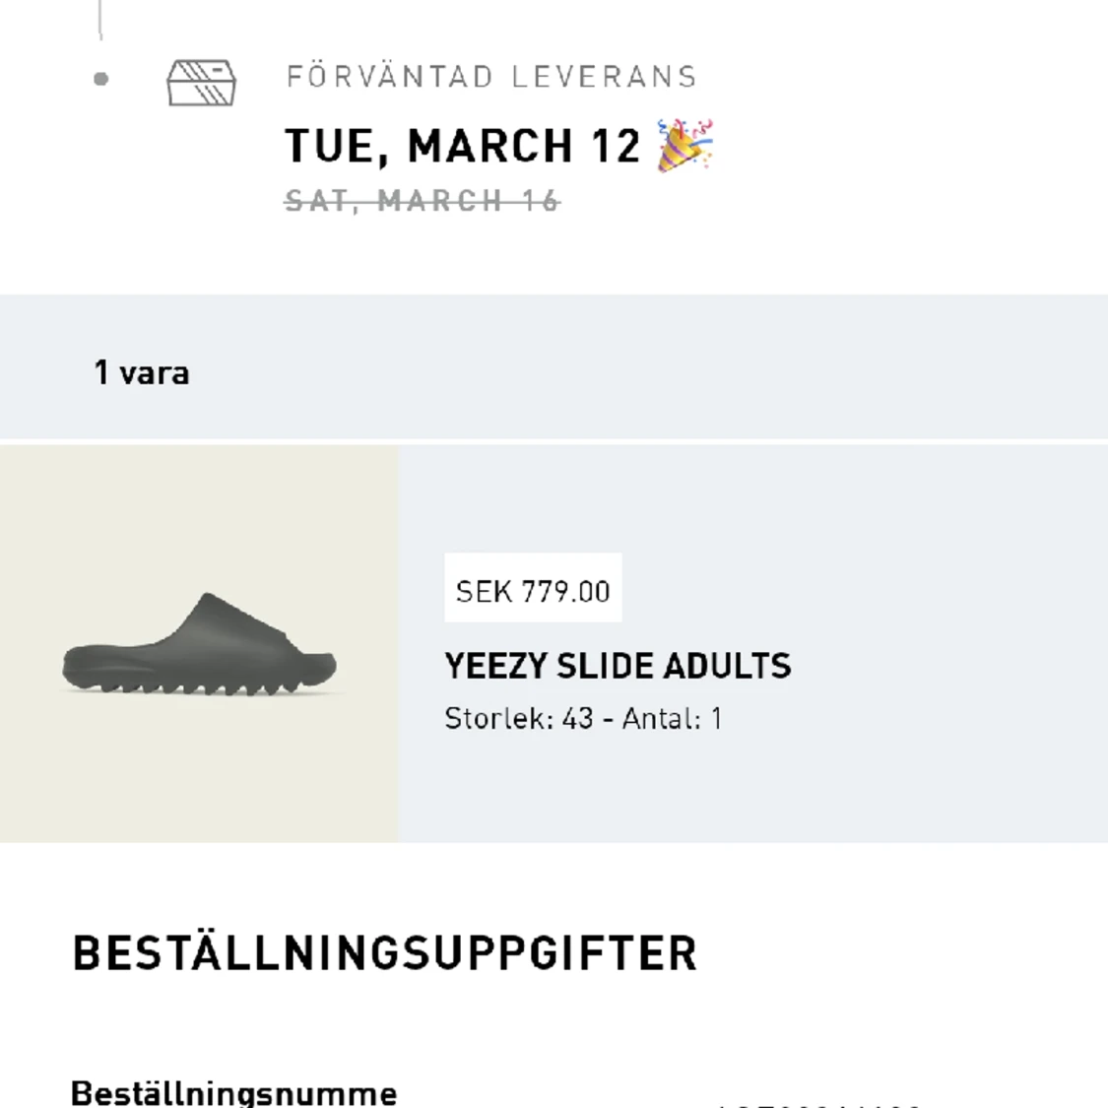
Task: Click the BESTÄLLNINGSUPPGIFTER section heading
Action: (x=385, y=952)
